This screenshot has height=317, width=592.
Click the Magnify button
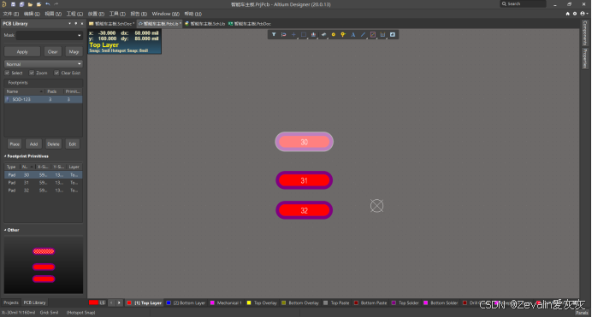74,51
